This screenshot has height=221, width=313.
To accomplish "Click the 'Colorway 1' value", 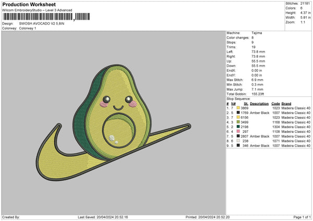I will pyautogui.click(x=28, y=28).
